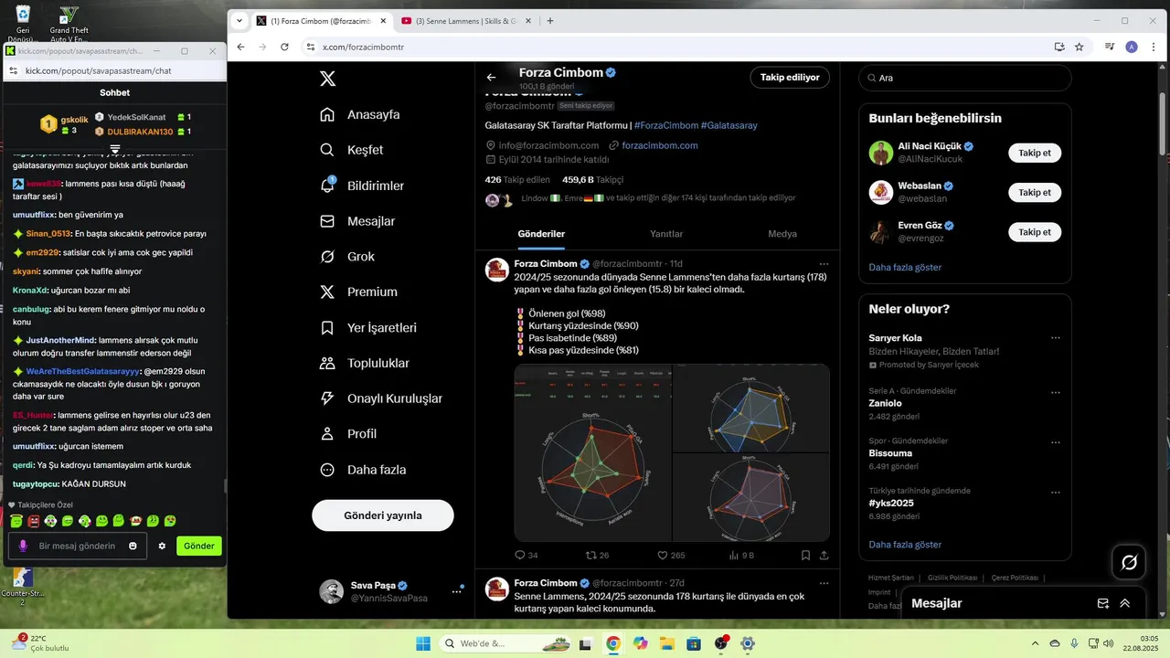The height and width of the screenshot is (658, 1170).
Task: Compose new message in Mesajlar drawer
Action: pyautogui.click(x=1103, y=603)
